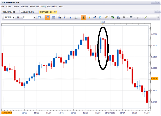Click the eye icon in toolbar
The height and width of the screenshot is (116, 161).
point(95,17)
